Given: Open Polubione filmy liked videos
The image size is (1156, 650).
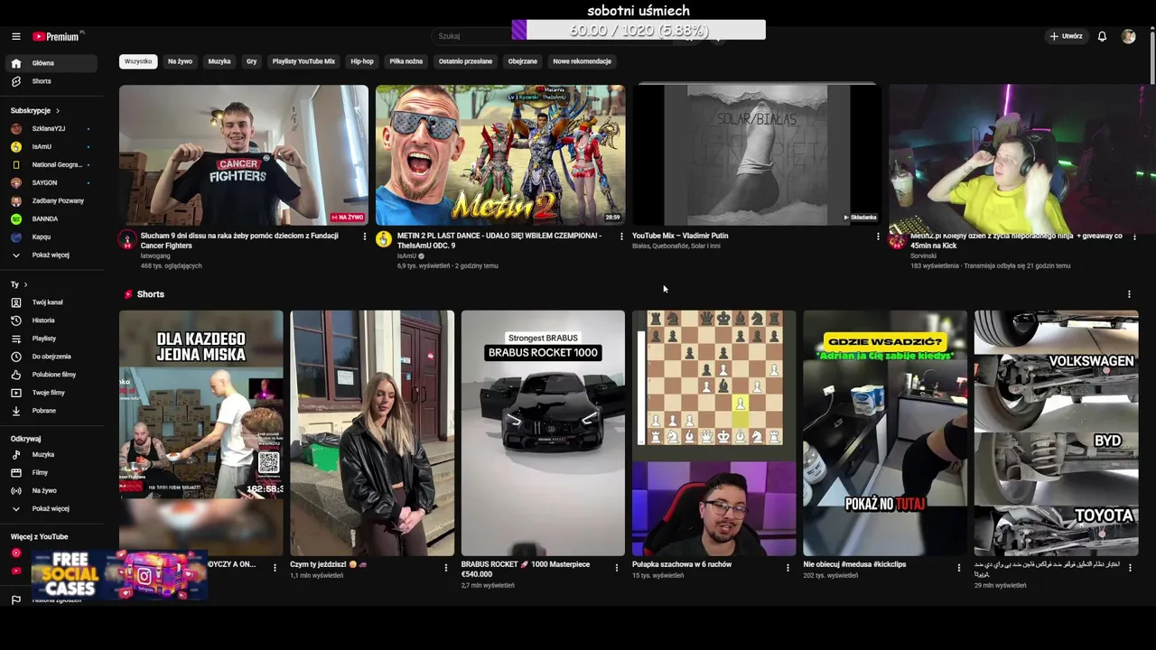Looking at the screenshot, I should click(x=50, y=375).
